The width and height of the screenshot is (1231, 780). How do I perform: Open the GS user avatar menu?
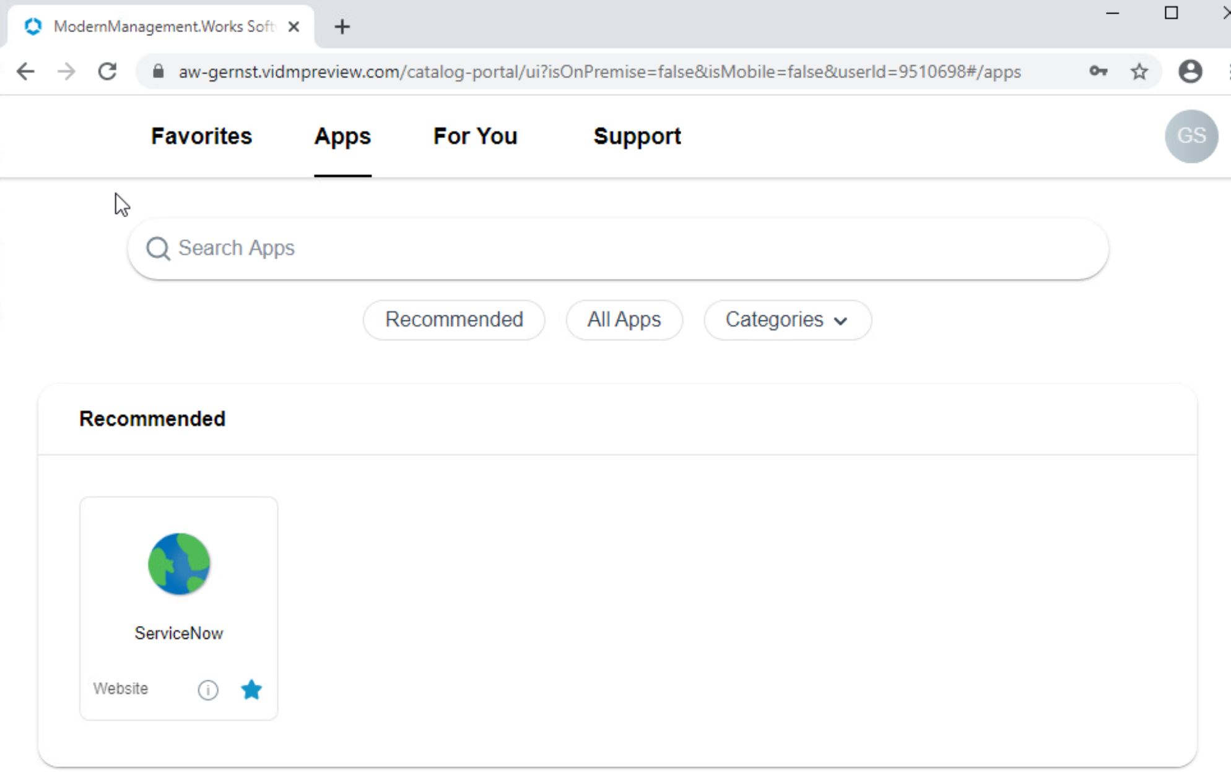(1191, 136)
